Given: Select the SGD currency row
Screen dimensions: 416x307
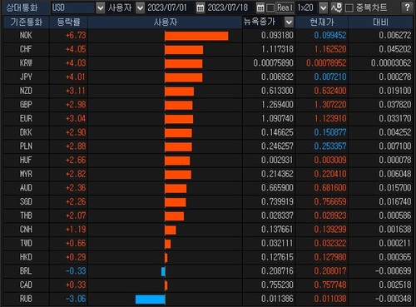Looking at the screenshot, I should coord(208,202).
